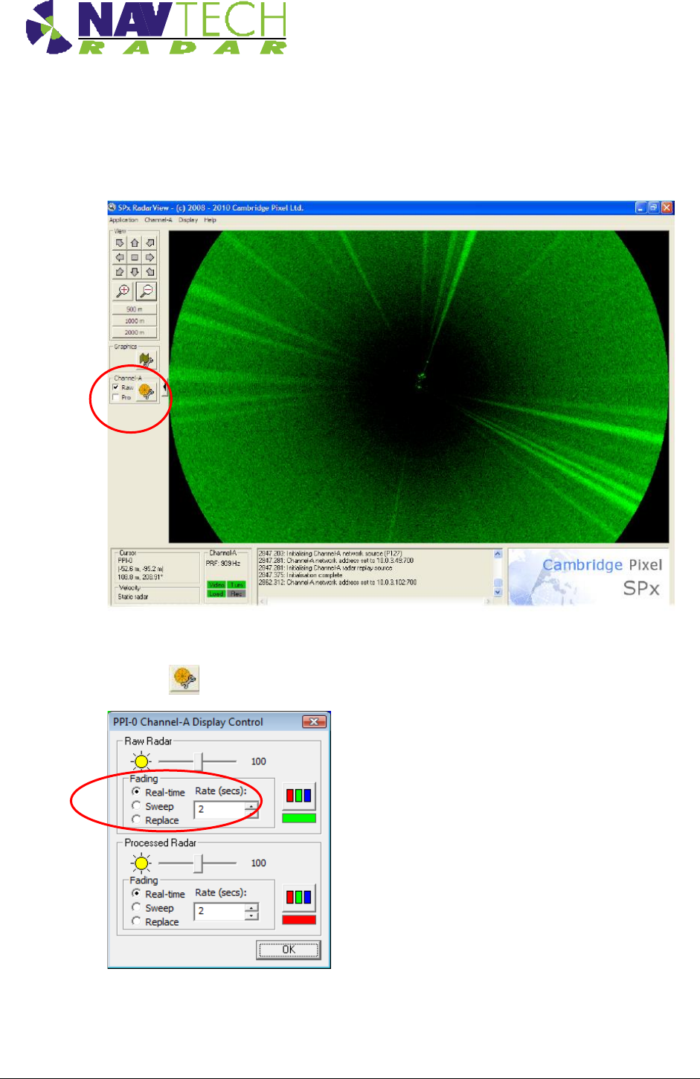Set view range to 1000 m
700x1079 pixels.
point(135,321)
